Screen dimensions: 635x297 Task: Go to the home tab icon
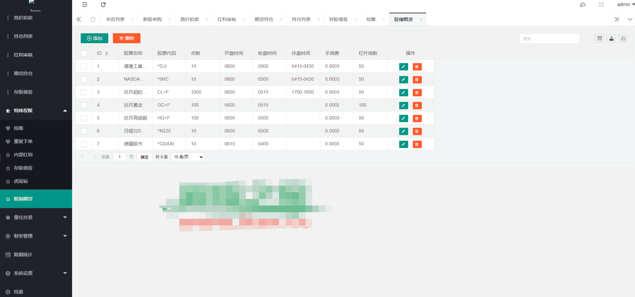point(93,19)
